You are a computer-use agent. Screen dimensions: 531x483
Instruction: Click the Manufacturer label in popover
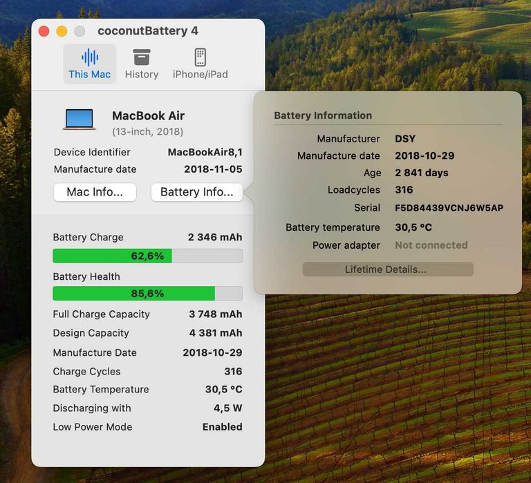coord(348,139)
